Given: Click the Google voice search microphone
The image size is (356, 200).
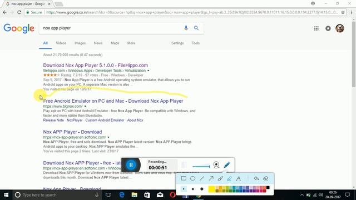Looking at the screenshot, I should (x=186, y=28).
